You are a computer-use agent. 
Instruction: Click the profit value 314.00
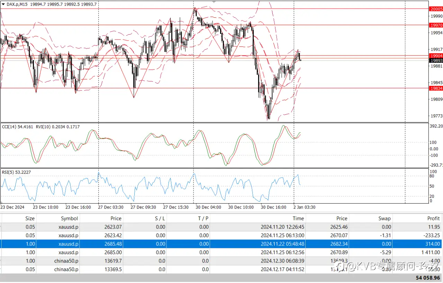(432, 244)
